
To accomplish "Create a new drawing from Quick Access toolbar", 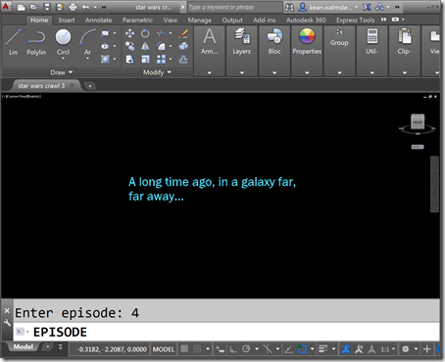I will click(x=21, y=7).
